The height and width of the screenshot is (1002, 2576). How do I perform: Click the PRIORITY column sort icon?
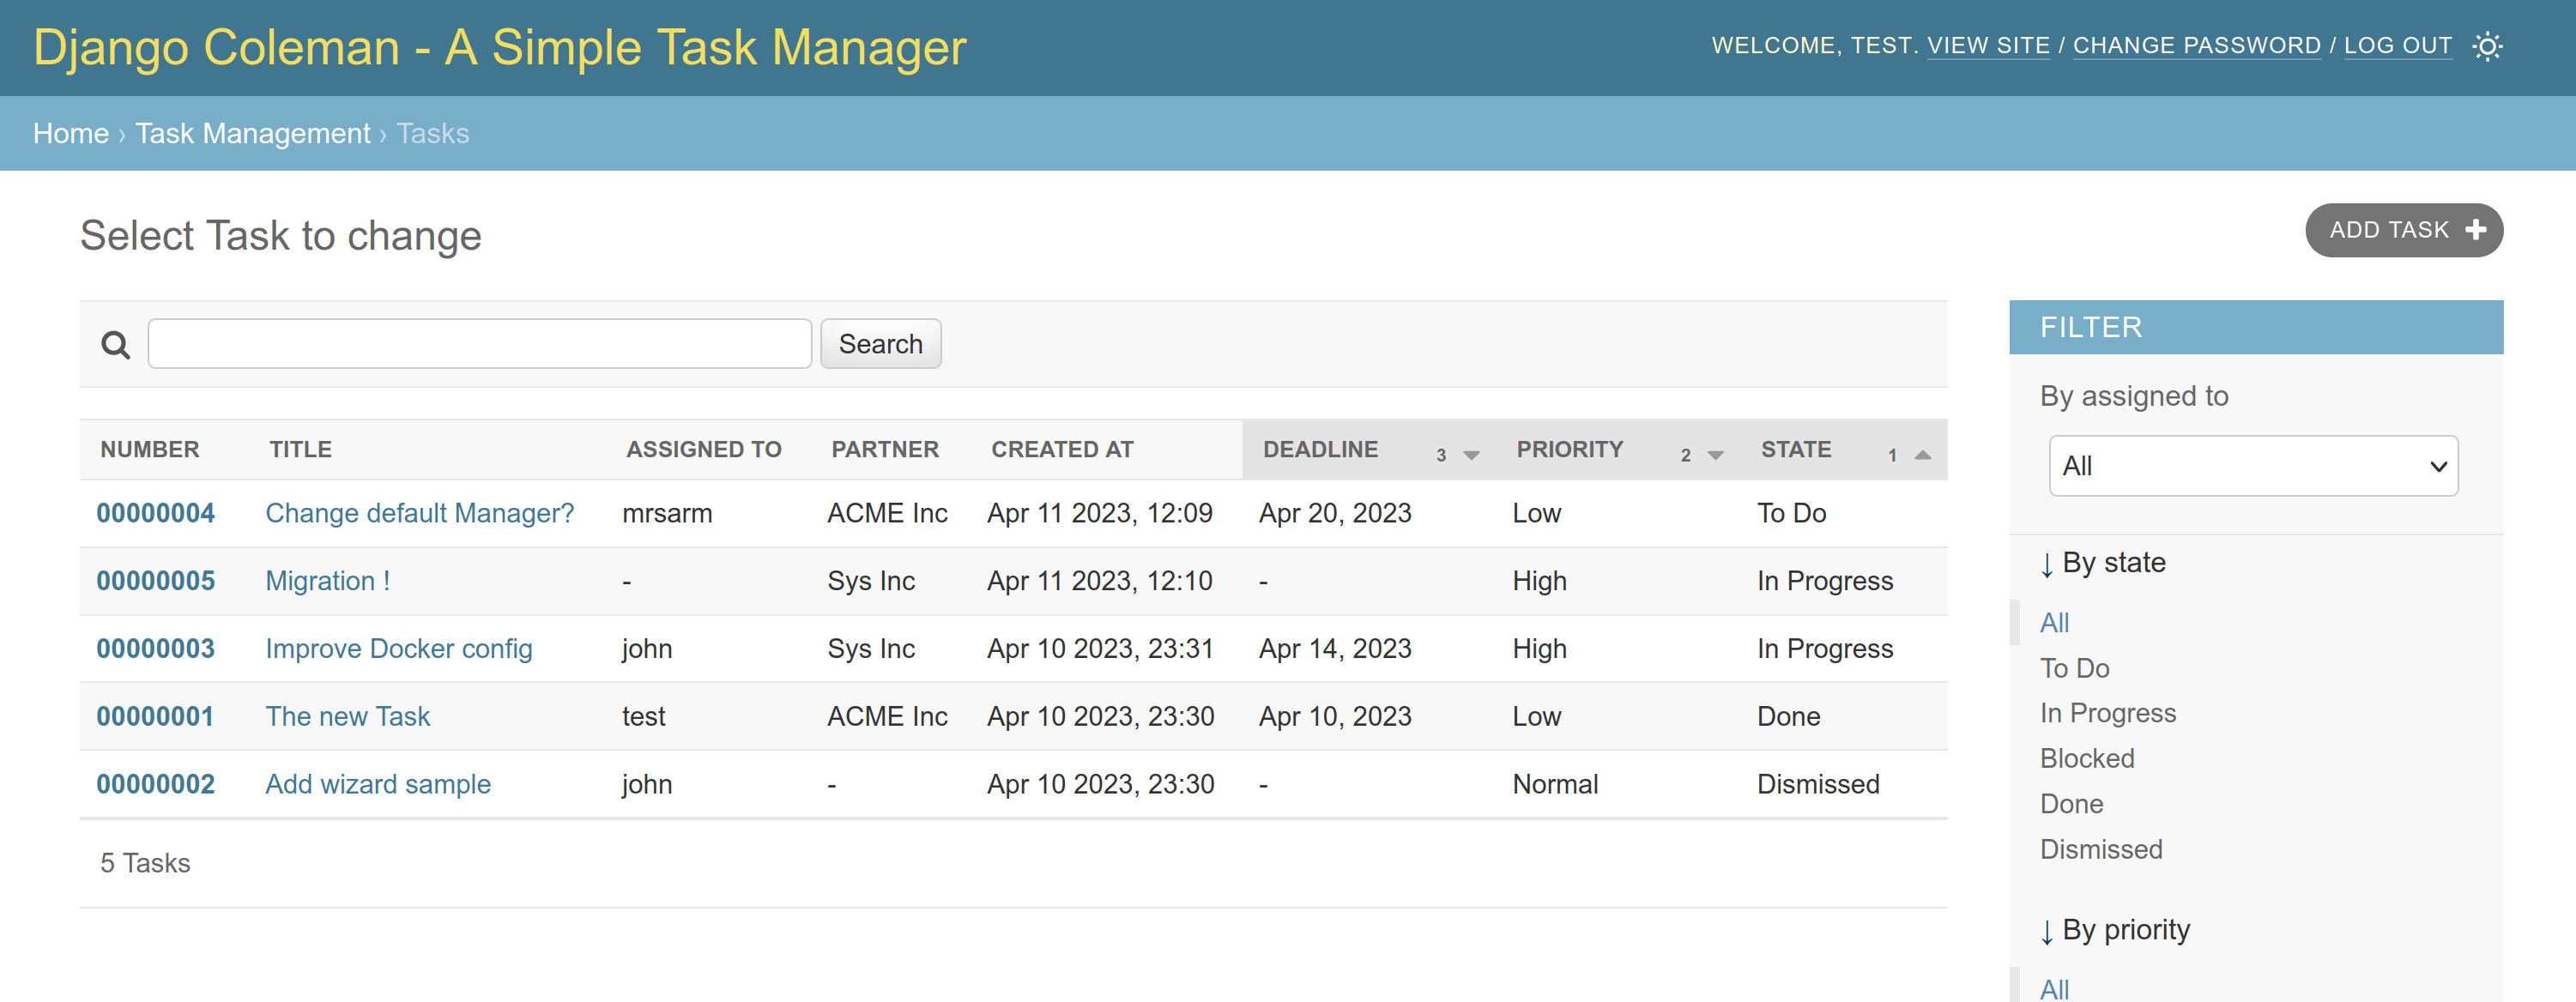[x=1717, y=452]
